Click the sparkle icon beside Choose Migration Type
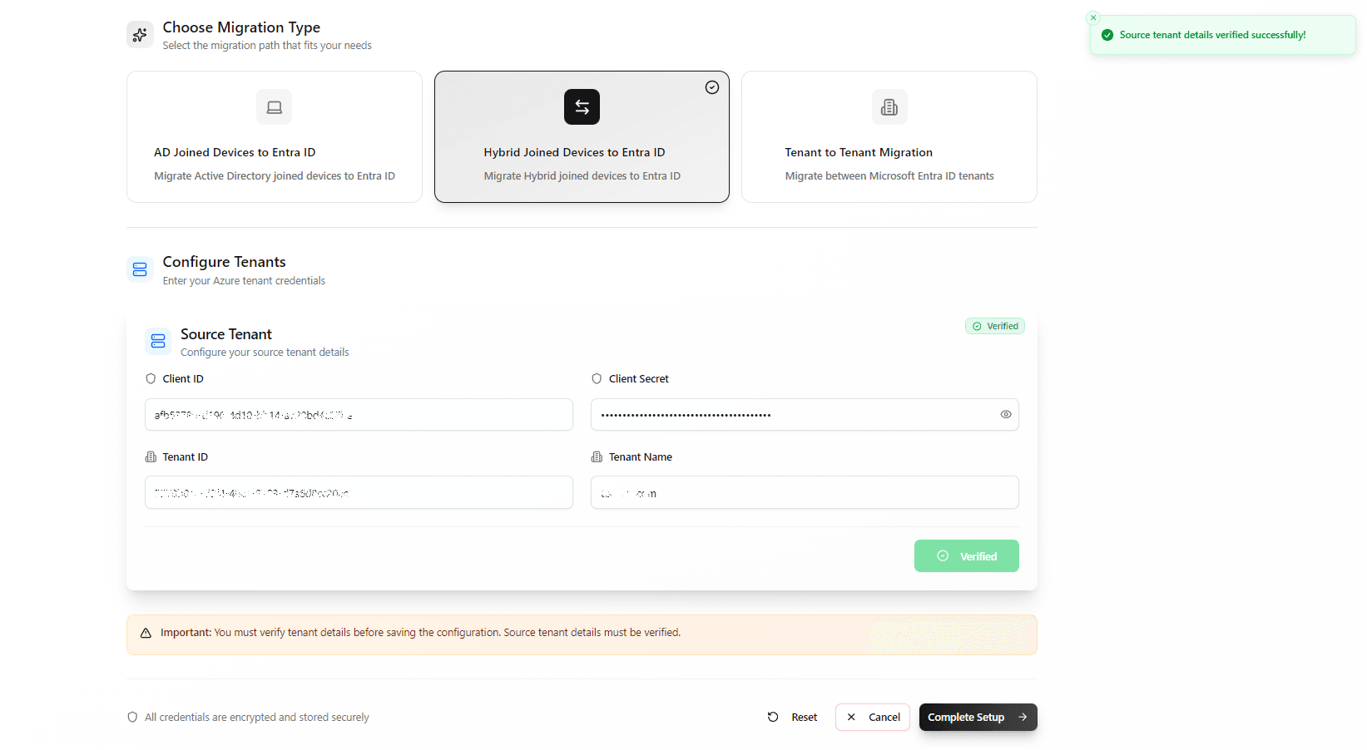The width and height of the screenshot is (1367, 750). click(140, 34)
